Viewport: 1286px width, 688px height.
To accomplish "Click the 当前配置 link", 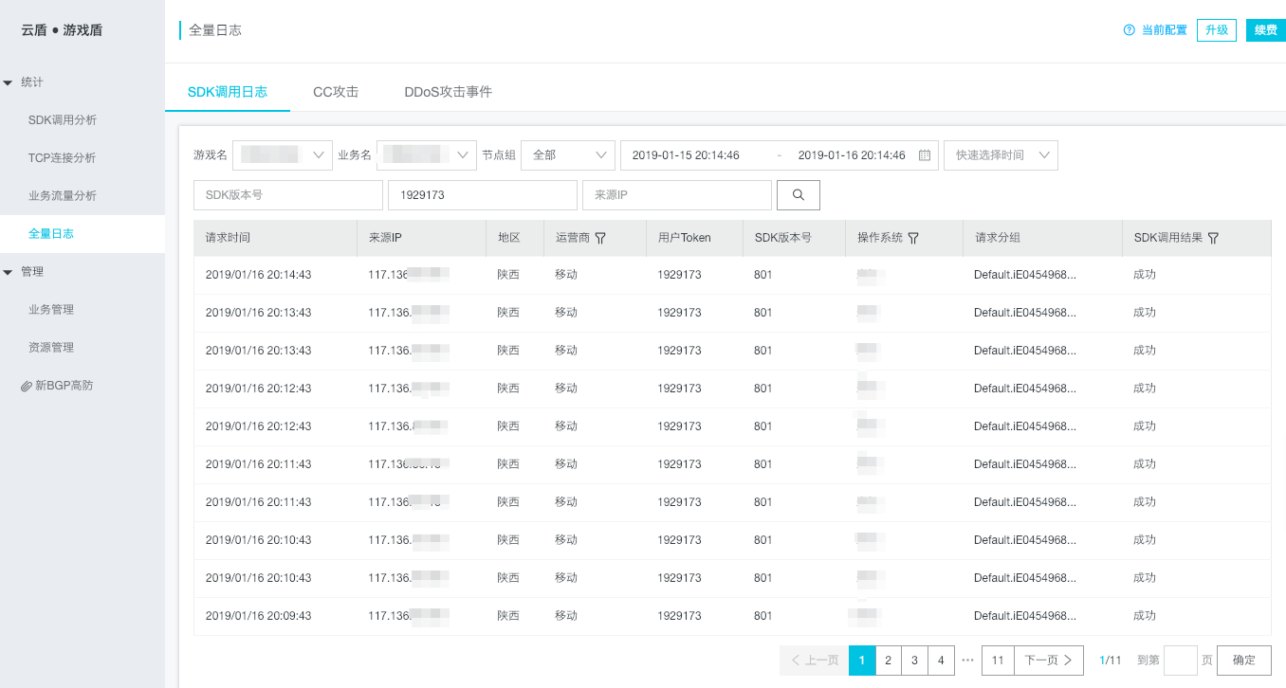I will pos(1164,30).
